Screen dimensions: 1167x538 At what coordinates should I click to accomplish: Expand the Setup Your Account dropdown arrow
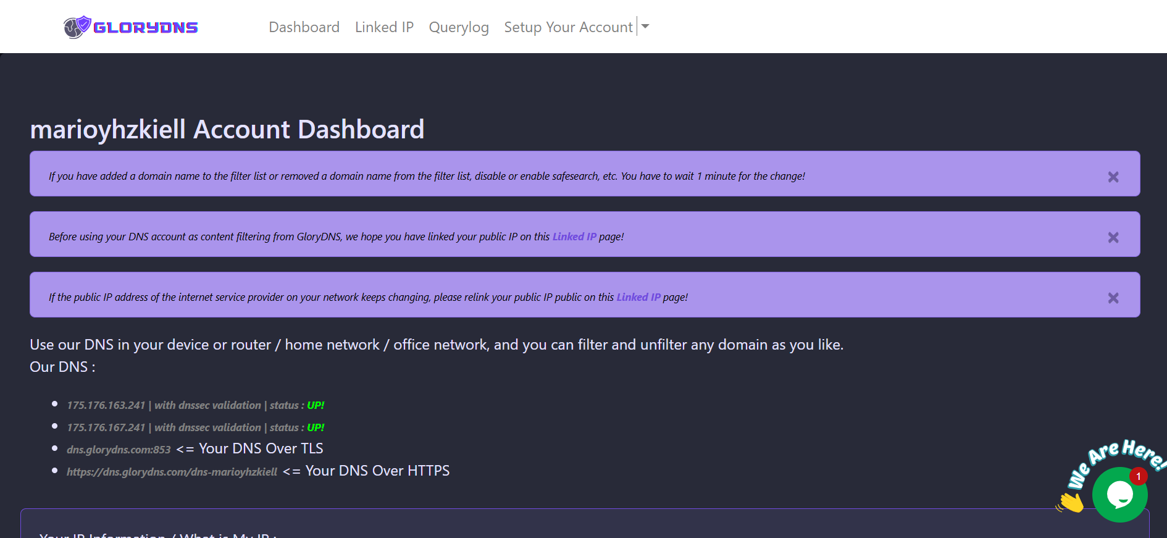(x=645, y=27)
